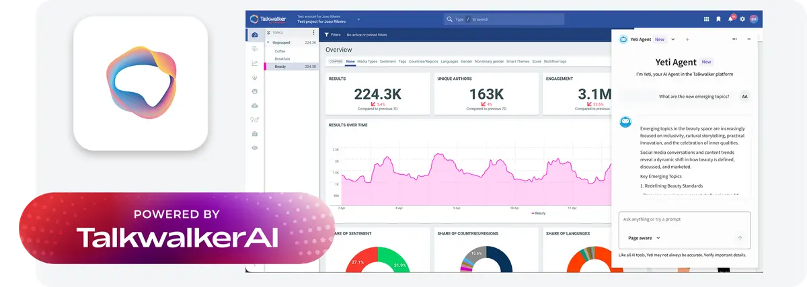Start a new Yeti Agent chat with plus
The image size is (807, 287).
pyautogui.click(x=687, y=39)
